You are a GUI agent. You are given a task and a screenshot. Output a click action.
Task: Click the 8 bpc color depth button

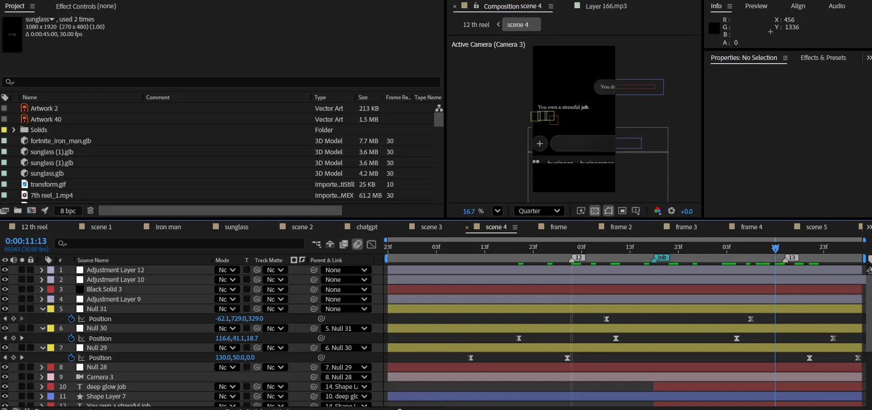(68, 211)
